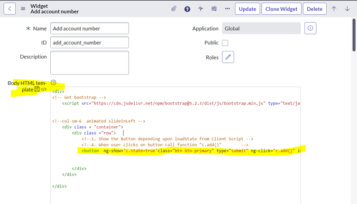Click the div class "container" line
Screen dimensions: 357x204
[x=92, y=127]
